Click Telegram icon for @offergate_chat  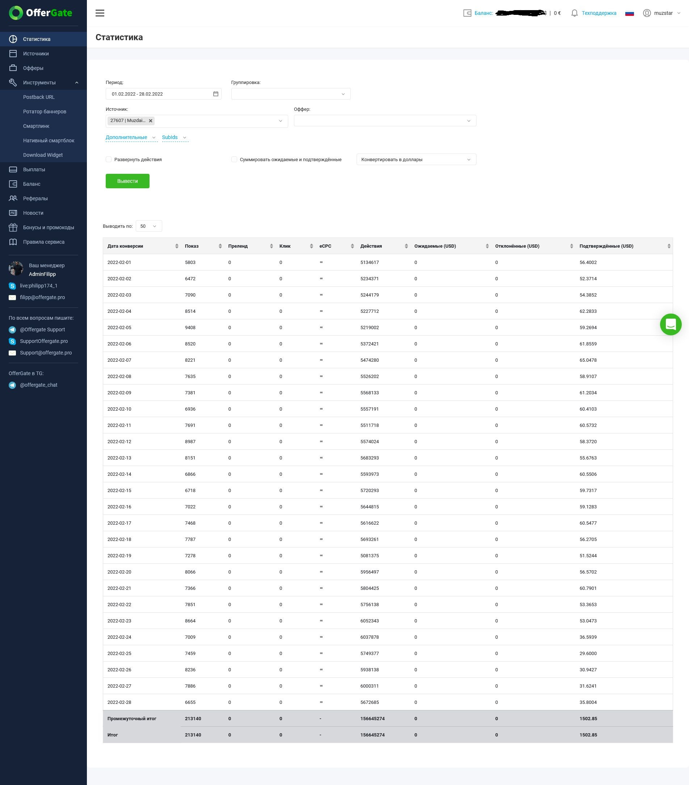coord(12,385)
